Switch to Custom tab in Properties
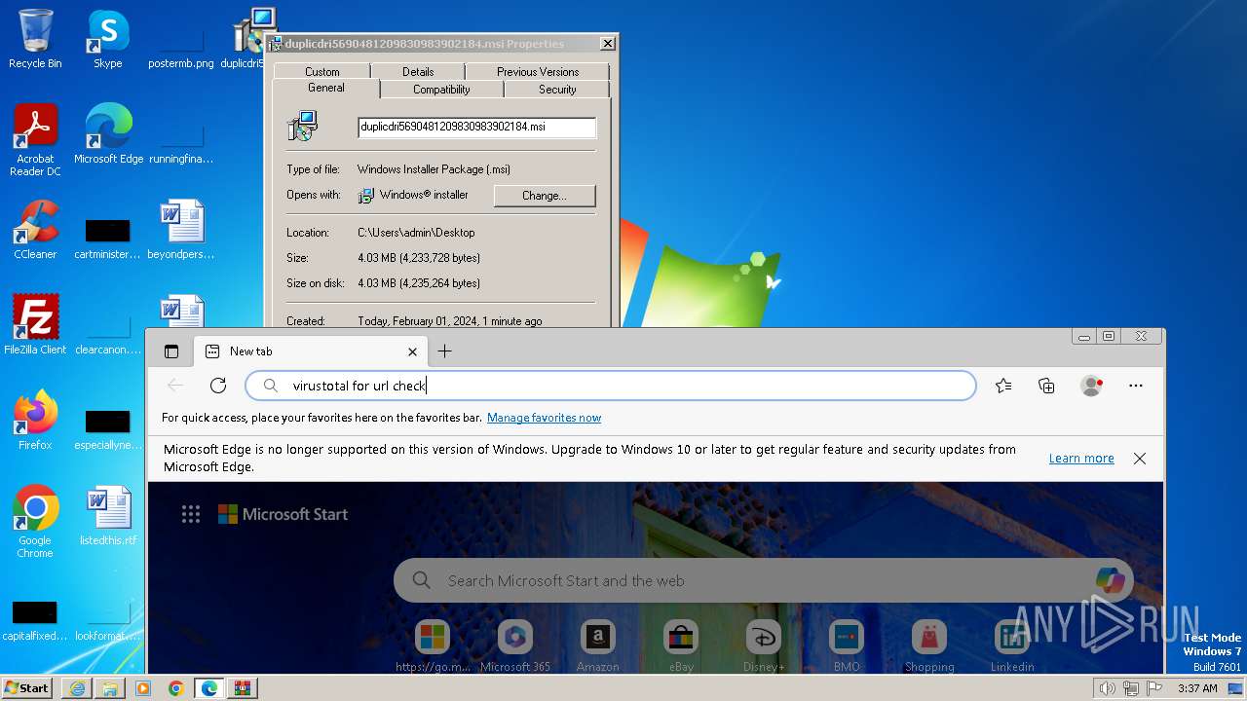 [321, 71]
